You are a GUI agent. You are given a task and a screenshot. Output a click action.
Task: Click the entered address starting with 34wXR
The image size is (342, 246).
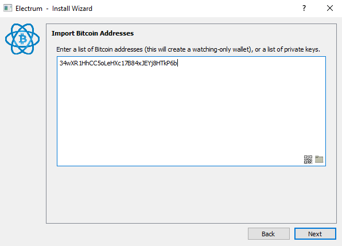[118, 63]
